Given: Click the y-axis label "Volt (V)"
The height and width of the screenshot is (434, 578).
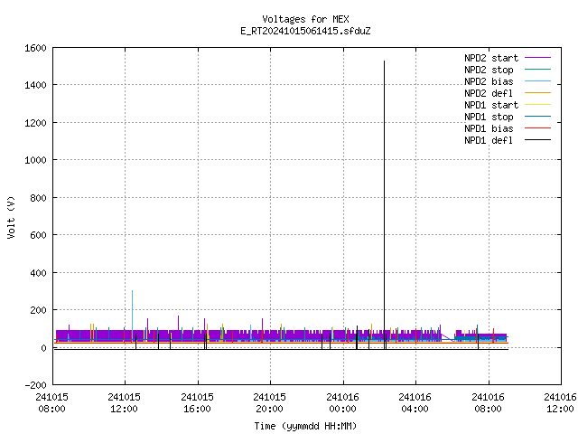Looking at the screenshot, I should point(11,218).
